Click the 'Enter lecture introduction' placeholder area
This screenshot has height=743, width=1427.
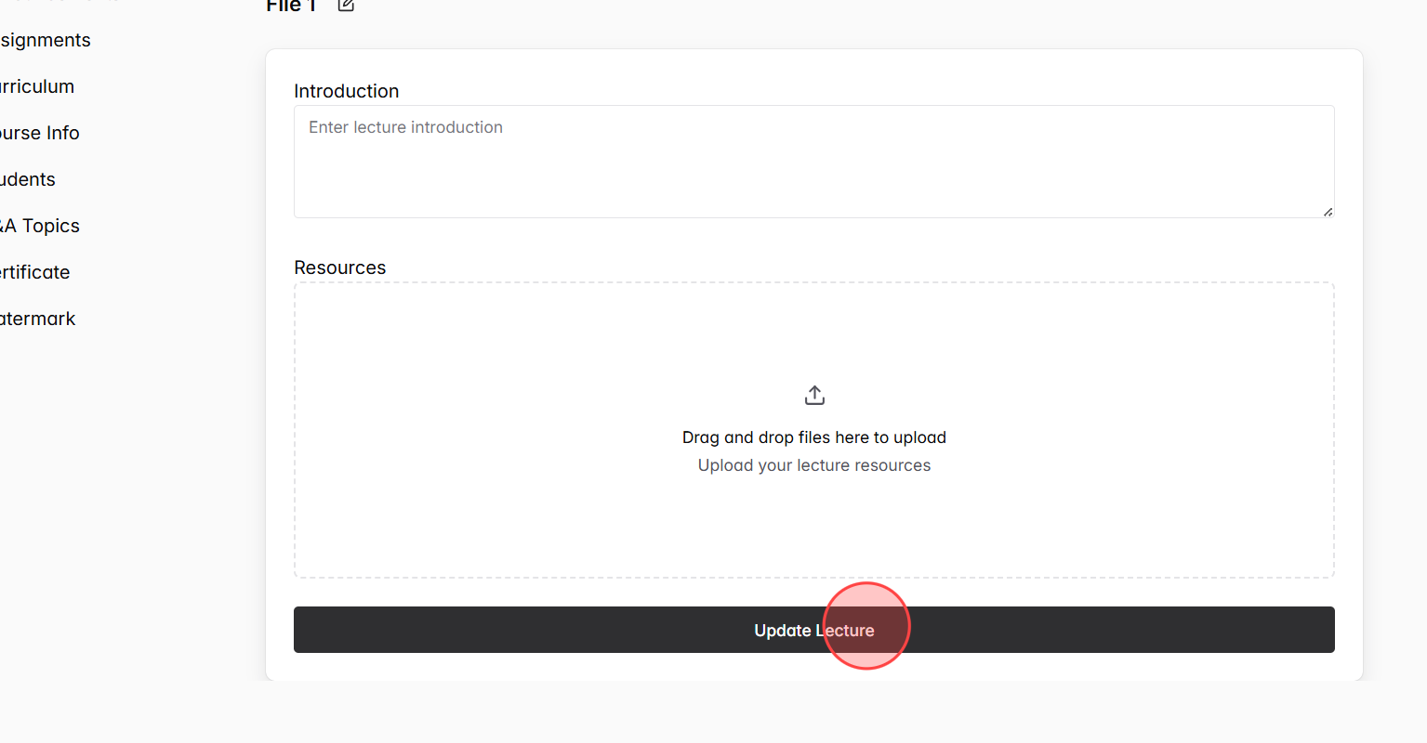(x=405, y=127)
